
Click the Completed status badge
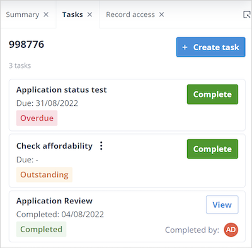tap(41, 229)
